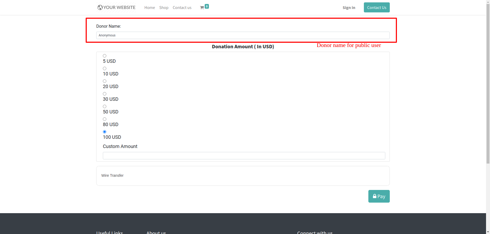490x234 pixels.
Task: Click the Sign in link
Action: point(349,8)
